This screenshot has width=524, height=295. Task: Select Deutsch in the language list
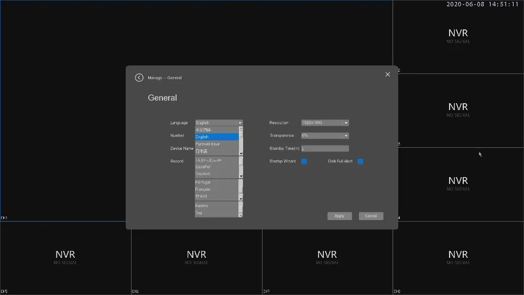pyautogui.click(x=217, y=174)
